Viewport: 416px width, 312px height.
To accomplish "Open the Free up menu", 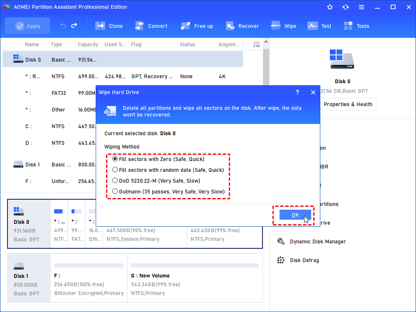I will 197,26.
